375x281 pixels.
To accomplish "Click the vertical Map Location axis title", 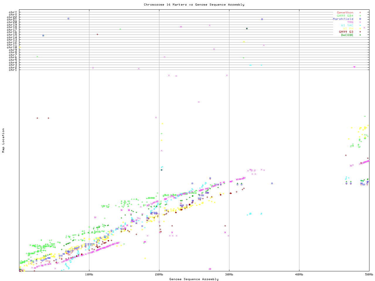I will [x=4, y=140].
